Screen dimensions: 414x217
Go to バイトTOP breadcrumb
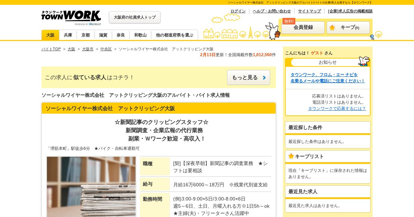click(51, 49)
